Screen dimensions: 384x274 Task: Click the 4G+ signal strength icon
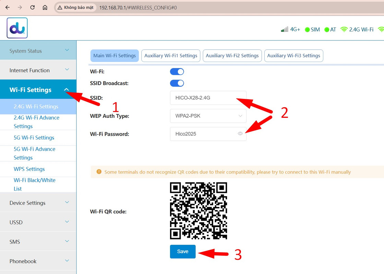[x=284, y=29]
